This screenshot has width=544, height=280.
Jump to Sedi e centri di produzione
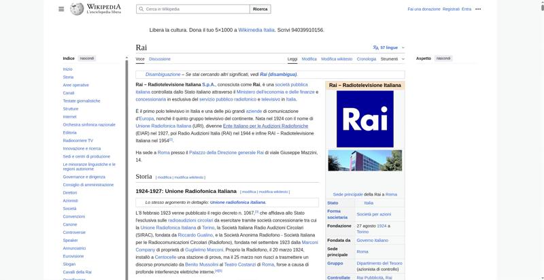(x=86, y=156)
